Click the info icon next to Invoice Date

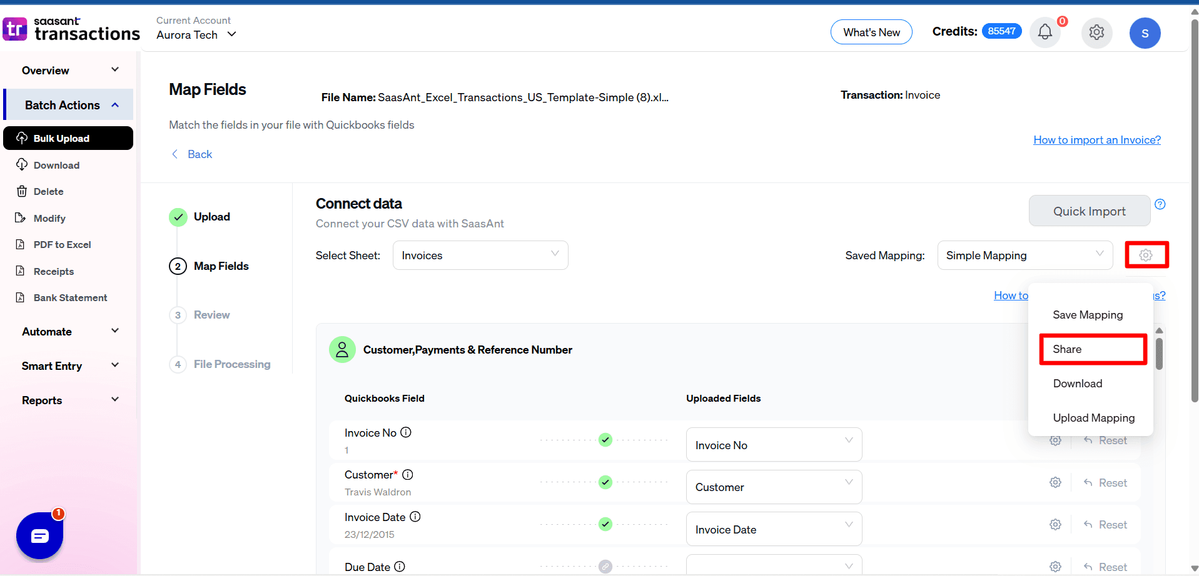coord(415,517)
